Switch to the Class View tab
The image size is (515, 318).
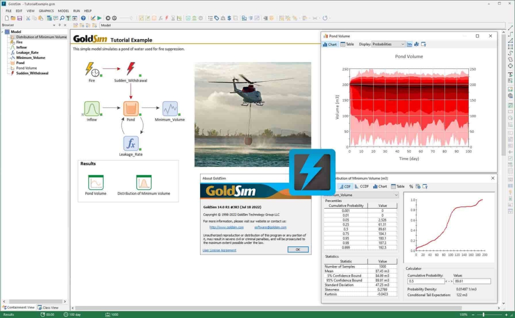(48, 307)
